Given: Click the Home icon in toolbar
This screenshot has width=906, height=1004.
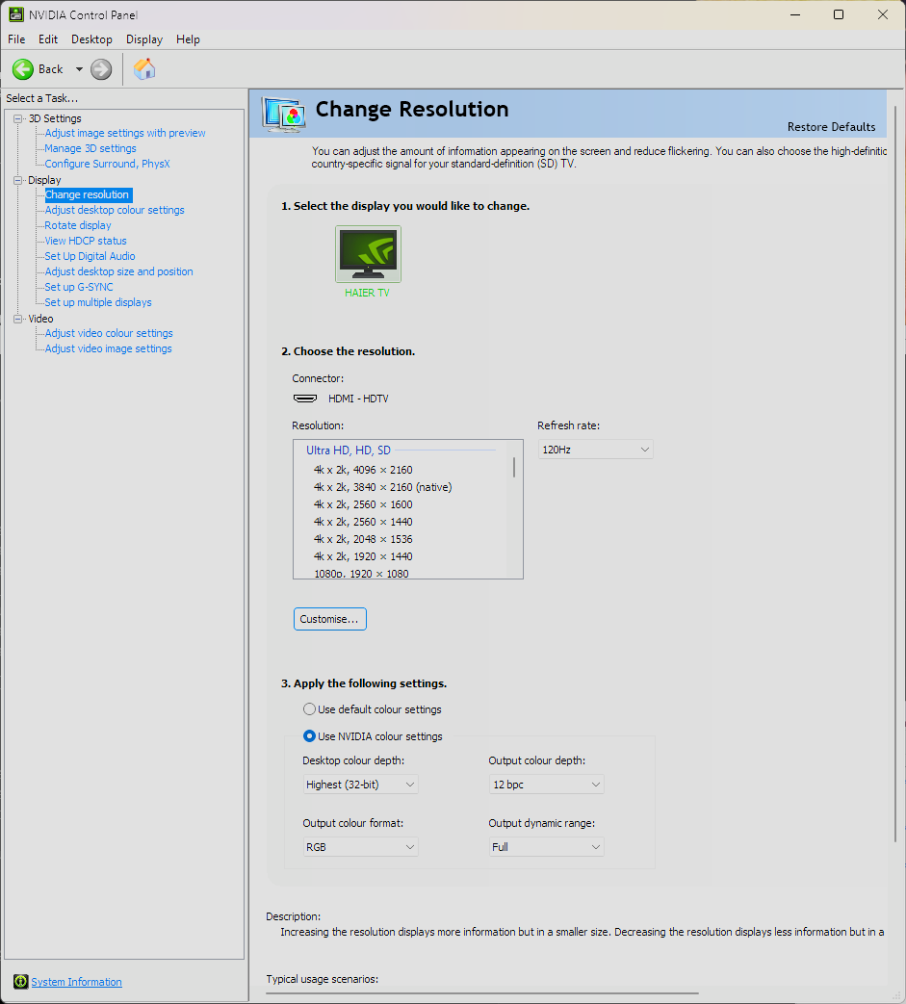Looking at the screenshot, I should [x=144, y=69].
